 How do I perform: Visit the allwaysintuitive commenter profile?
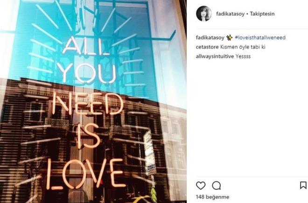click(x=215, y=56)
